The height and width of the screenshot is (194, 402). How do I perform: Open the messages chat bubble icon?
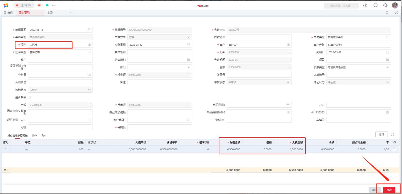[x=375, y=6]
